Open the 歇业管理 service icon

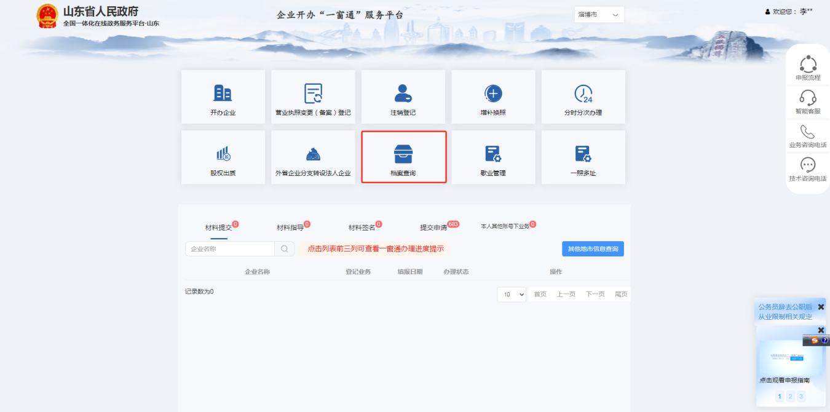493,154
